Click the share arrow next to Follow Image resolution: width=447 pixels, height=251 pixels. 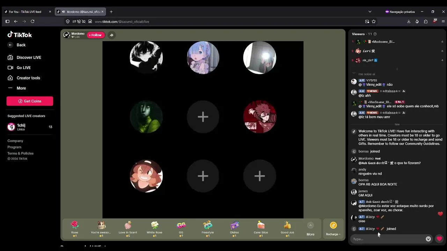[x=111, y=35]
